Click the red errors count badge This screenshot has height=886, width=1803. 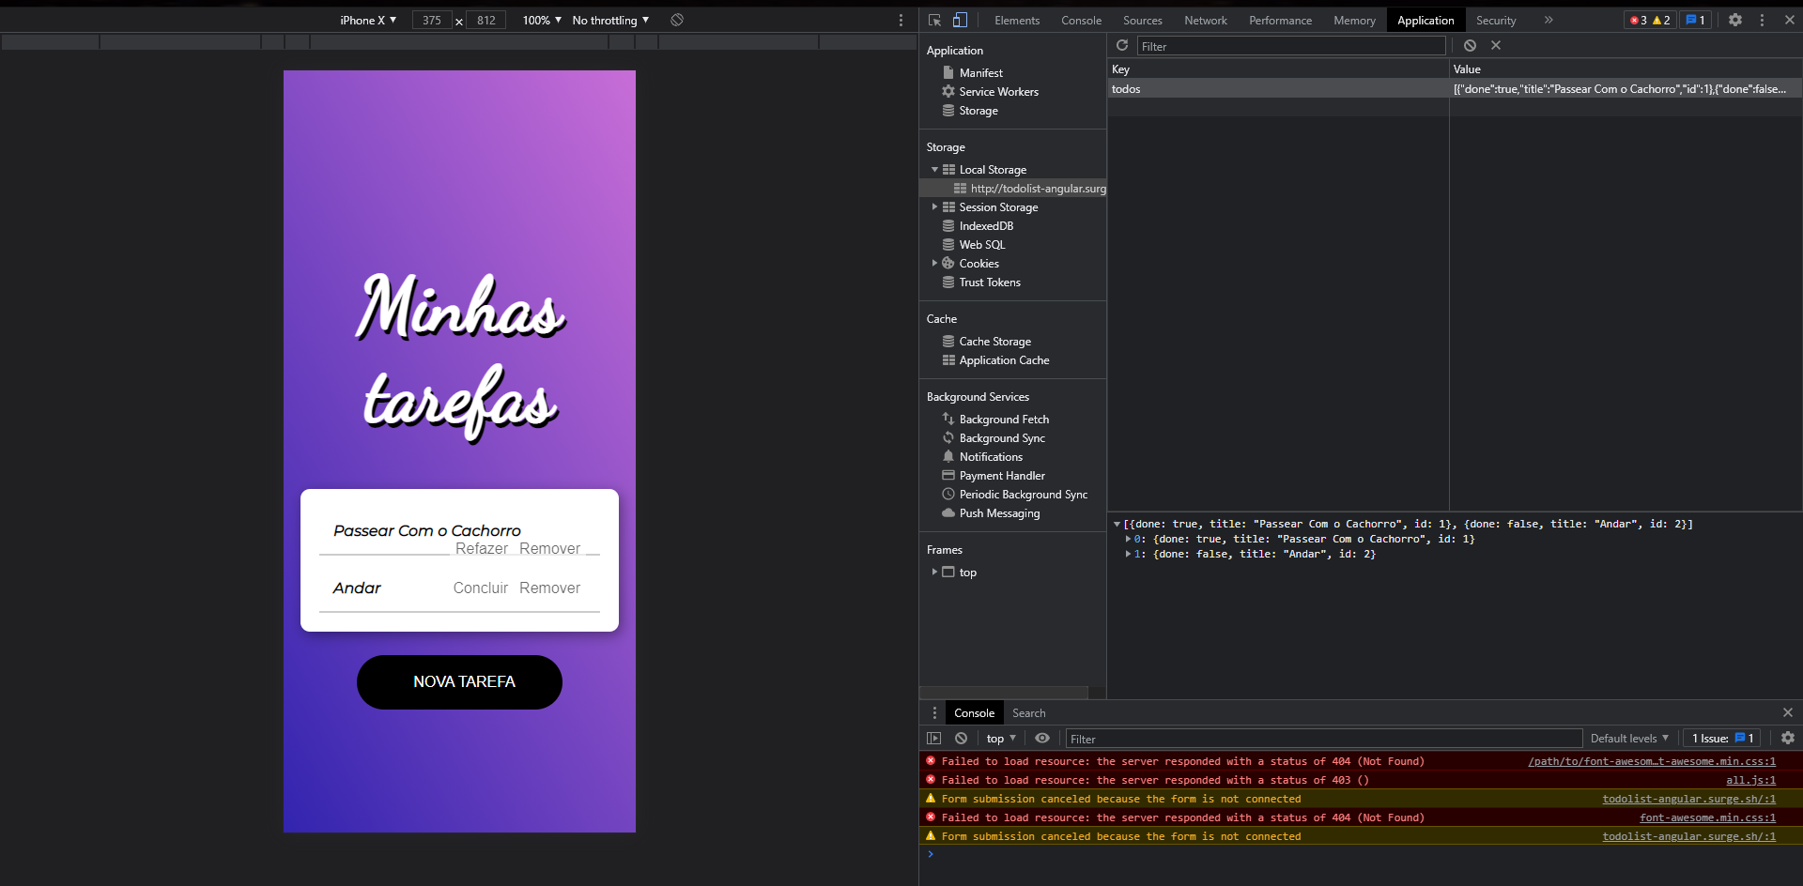click(1638, 20)
